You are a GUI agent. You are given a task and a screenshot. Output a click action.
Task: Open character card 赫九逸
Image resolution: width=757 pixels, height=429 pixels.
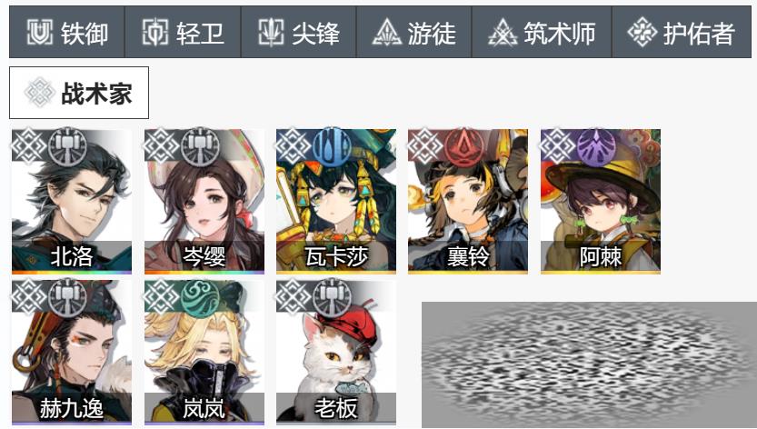point(72,353)
